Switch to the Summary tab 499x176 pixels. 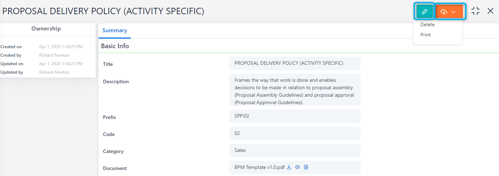[115, 30]
